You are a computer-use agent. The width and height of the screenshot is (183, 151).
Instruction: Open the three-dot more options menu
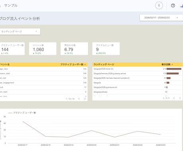(x=159, y=6)
